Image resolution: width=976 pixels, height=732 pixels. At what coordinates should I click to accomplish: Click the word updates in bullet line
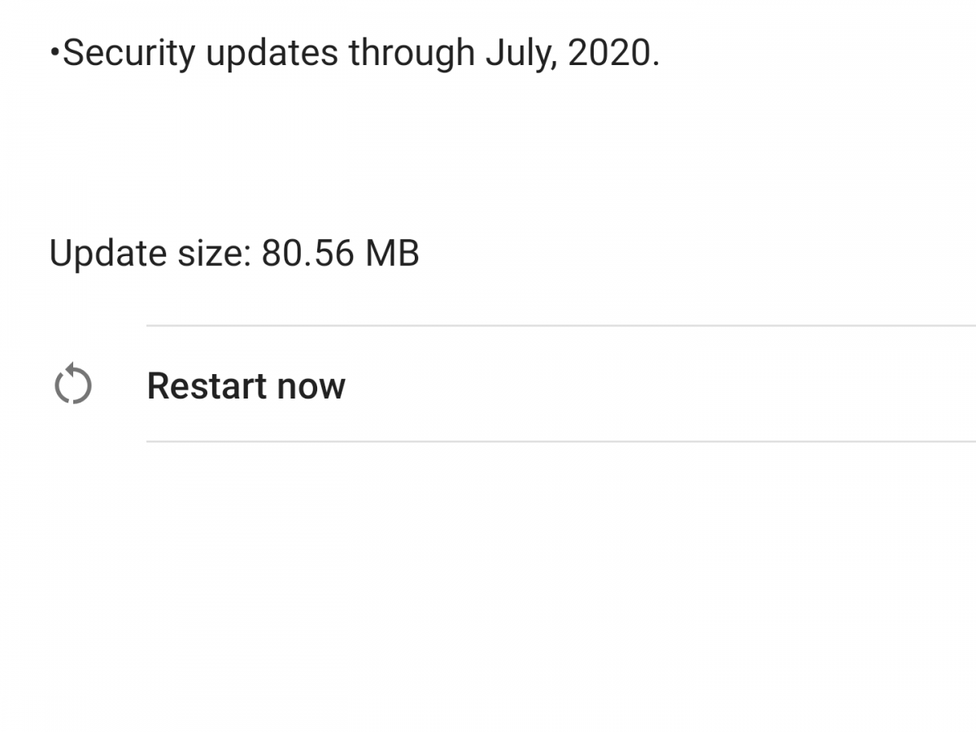click(272, 54)
